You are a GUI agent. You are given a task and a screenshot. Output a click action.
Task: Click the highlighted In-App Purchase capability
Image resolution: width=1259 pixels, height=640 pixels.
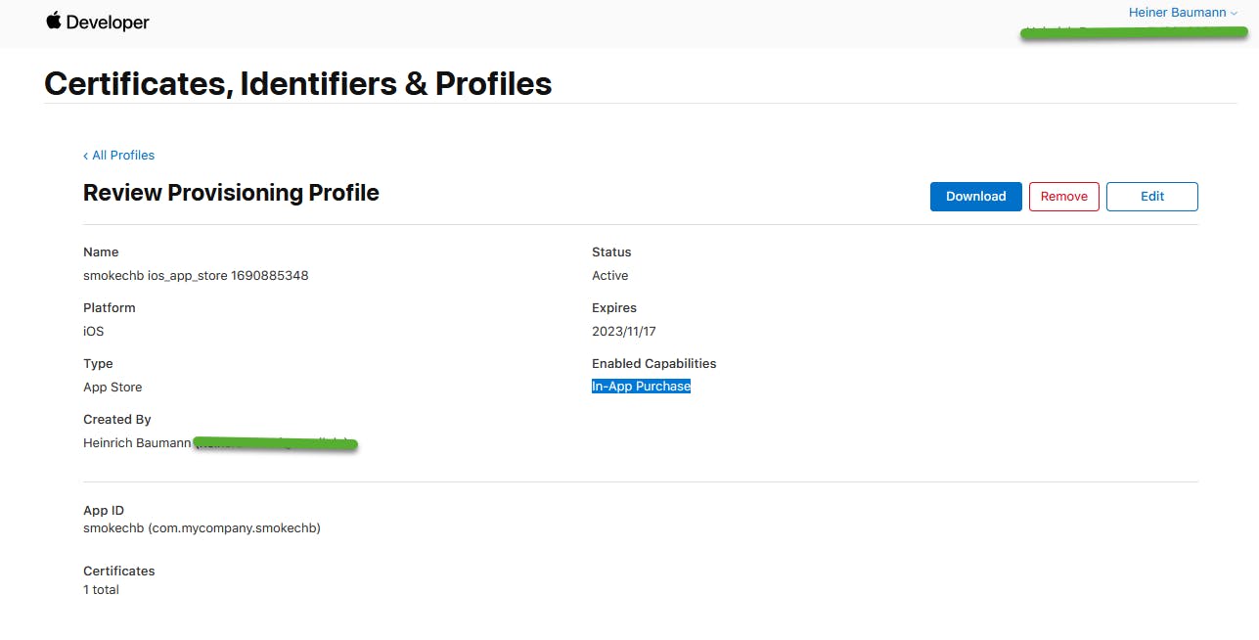[641, 387]
